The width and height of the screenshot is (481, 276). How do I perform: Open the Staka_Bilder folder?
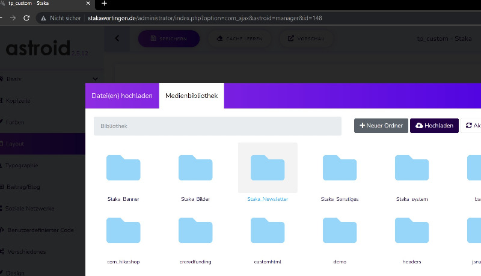click(195, 168)
